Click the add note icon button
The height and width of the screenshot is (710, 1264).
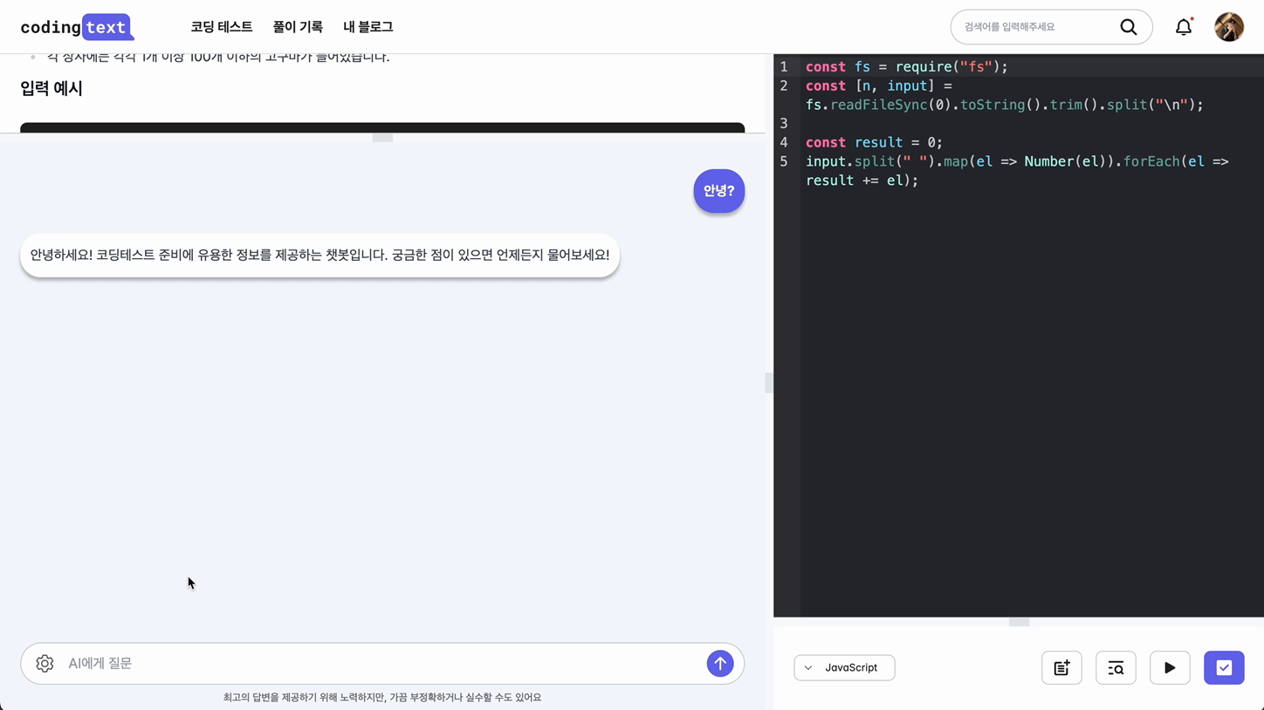pyautogui.click(x=1061, y=668)
